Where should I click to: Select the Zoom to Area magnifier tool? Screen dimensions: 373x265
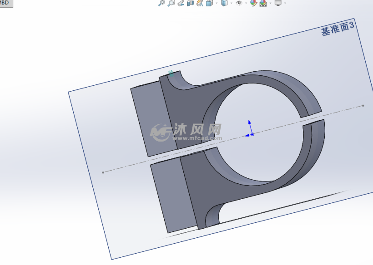[171, 3]
